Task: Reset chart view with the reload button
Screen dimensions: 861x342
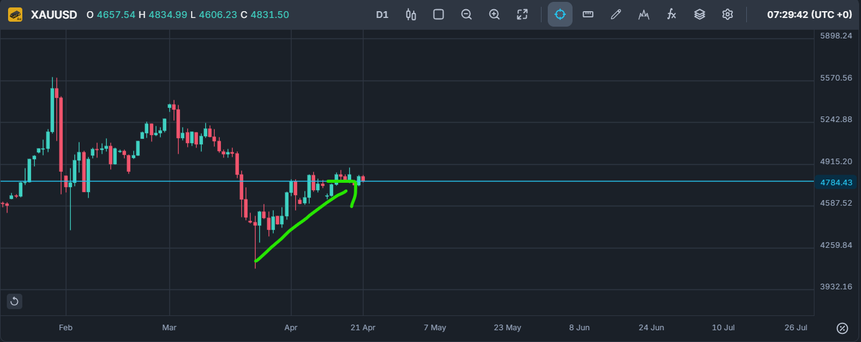Action: (x=15, y=302)
